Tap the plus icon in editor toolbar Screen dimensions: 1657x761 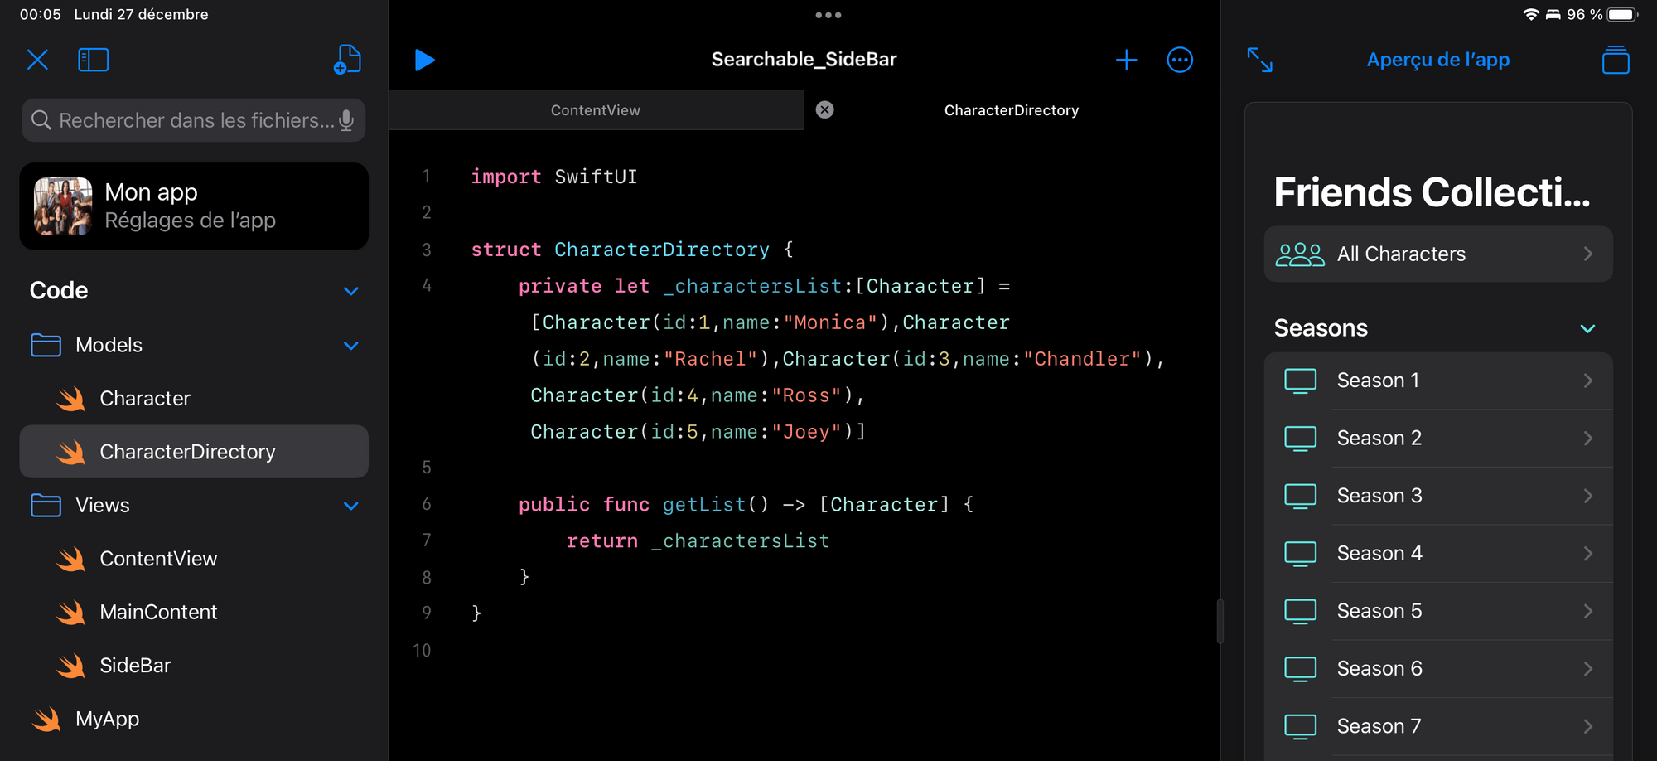pyautogui.click(x=1126, y=60)
